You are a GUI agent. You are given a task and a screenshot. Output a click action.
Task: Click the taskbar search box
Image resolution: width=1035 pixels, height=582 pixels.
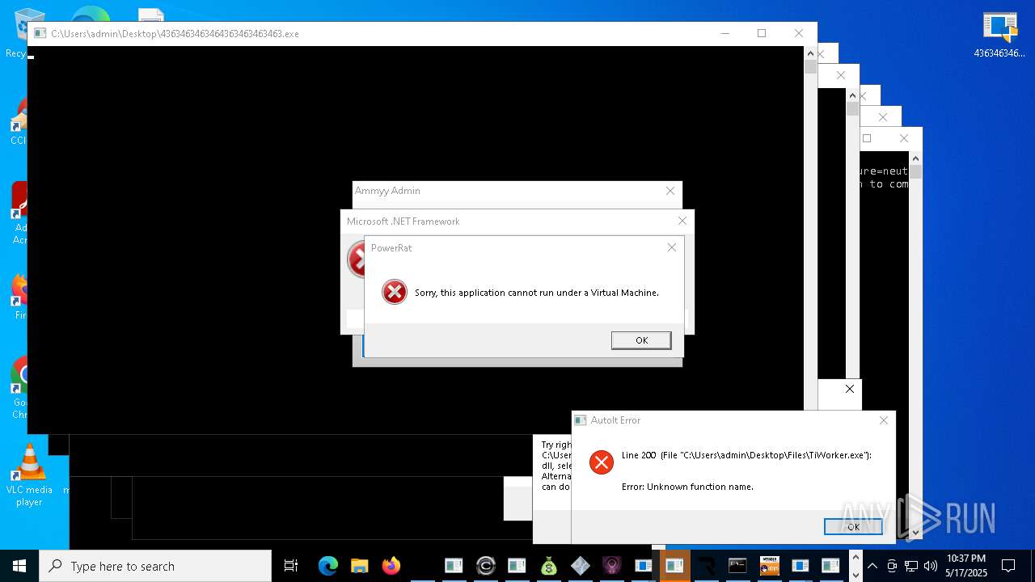click(155, 566)
